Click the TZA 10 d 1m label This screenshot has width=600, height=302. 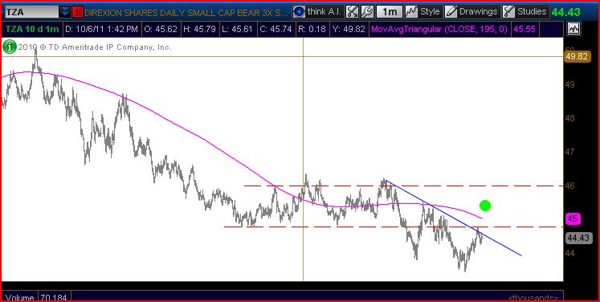tap(32, 29)
